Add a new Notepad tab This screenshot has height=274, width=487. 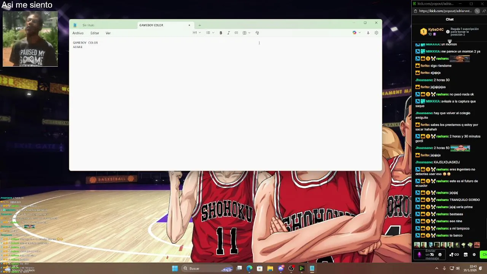(x=199, y=25)
